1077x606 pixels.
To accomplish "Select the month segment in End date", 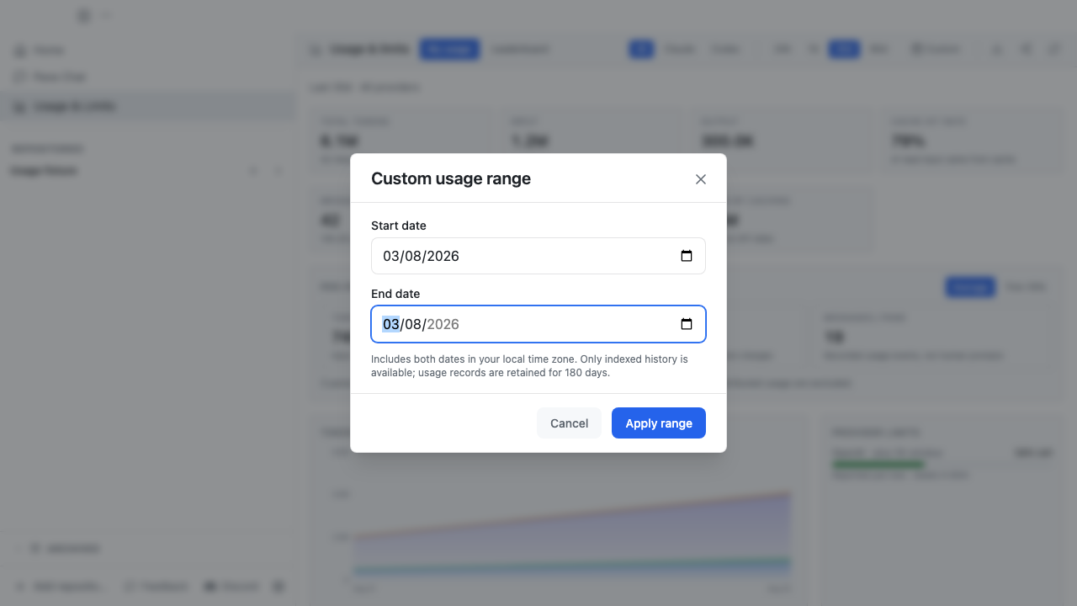I will tap(390, 324).
